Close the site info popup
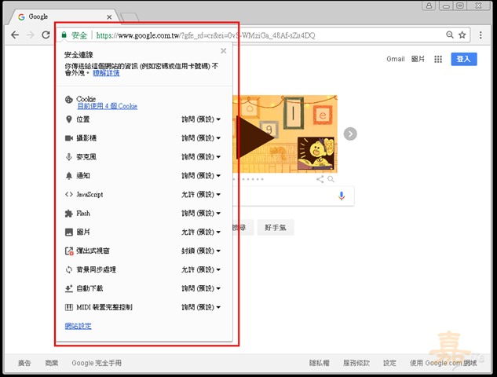497x377 pixels. (224, 51)
